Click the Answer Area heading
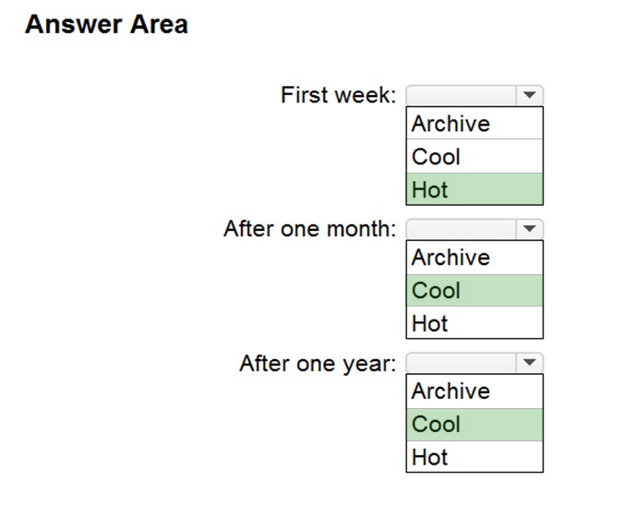Image resolution: width=624 pixels, height=506 pixels. pos(106,25)
